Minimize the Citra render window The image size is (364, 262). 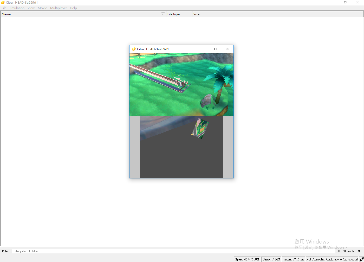click(204, 49)
